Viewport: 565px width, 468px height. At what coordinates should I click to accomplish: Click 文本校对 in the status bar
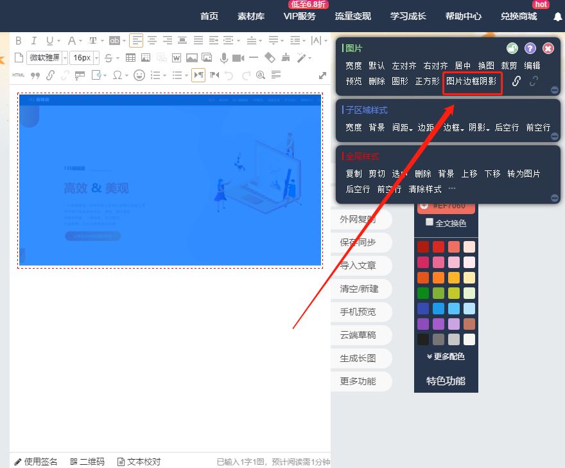[139, 462]
